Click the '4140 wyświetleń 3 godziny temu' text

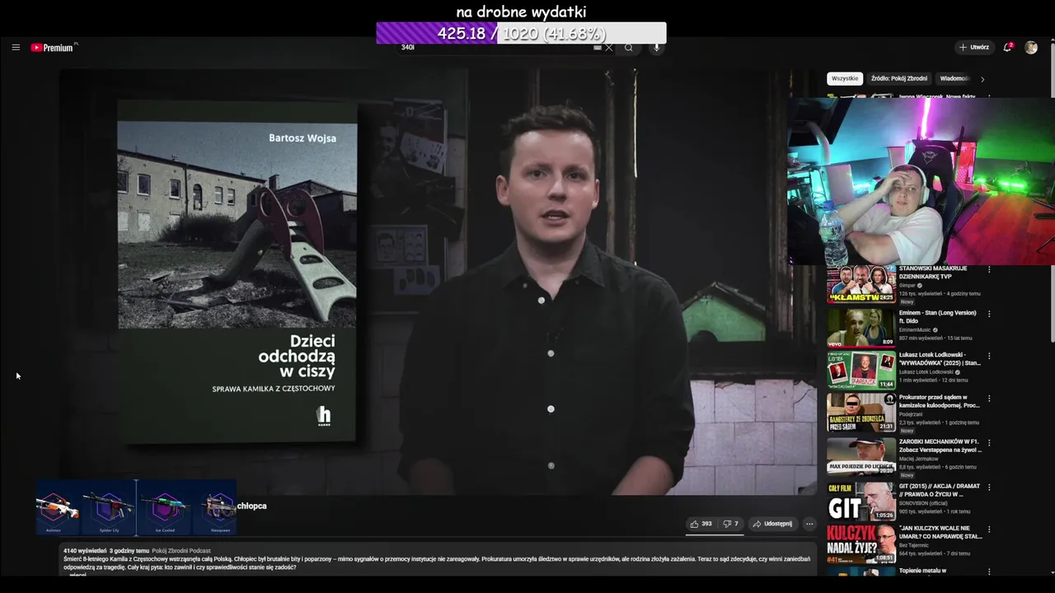(x=106, y=551)
